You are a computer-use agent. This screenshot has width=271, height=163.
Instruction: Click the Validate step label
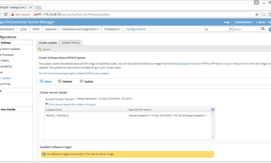67,81
